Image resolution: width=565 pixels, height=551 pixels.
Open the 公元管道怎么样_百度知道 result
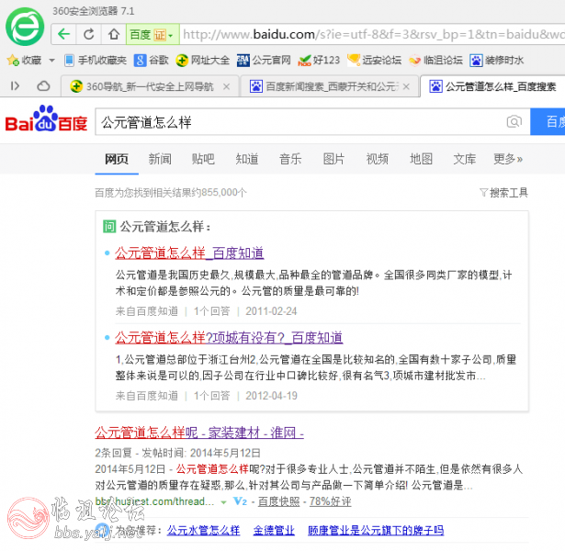coord(189,253)
